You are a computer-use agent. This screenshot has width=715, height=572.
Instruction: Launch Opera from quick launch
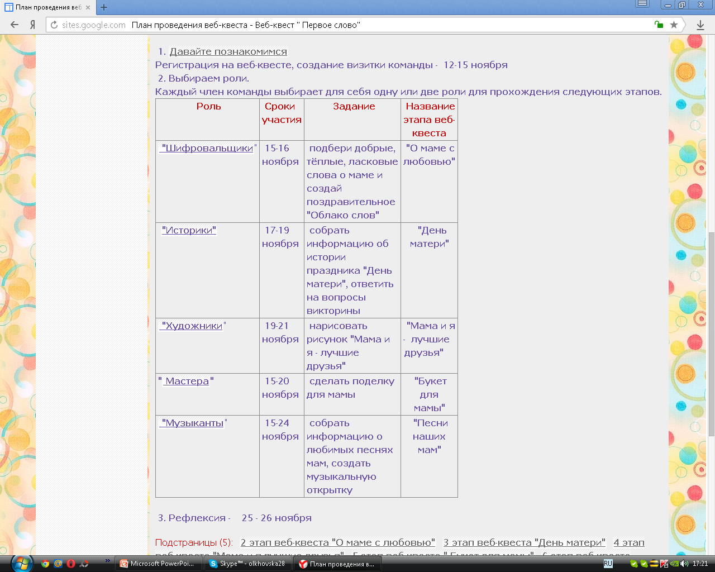[x=71, y=564]
